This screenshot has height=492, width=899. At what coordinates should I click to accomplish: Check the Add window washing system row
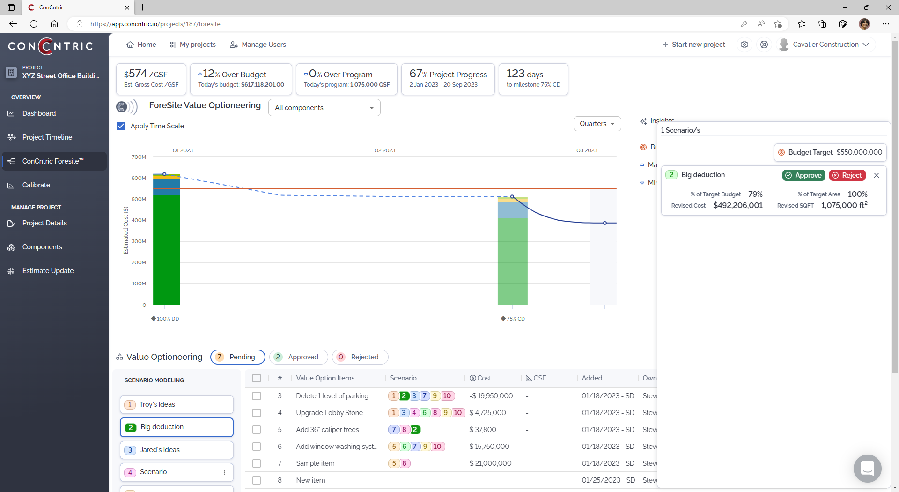coord(257,447)
